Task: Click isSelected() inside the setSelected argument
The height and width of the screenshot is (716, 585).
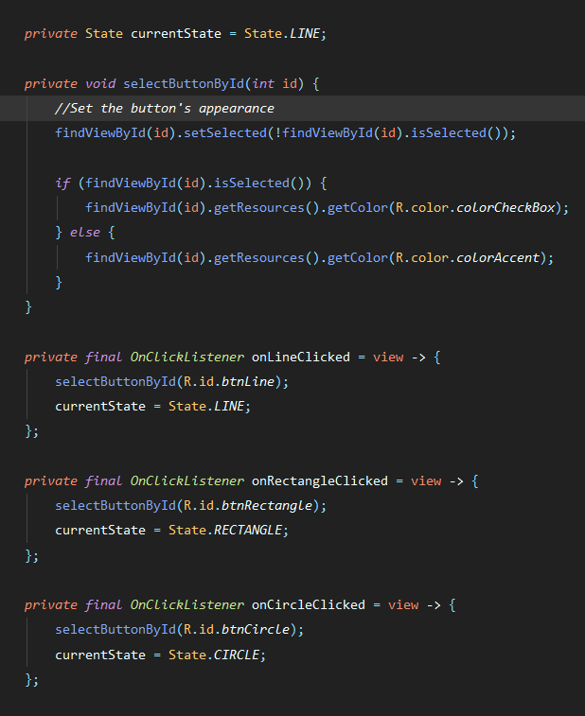Action: [455, 133]
